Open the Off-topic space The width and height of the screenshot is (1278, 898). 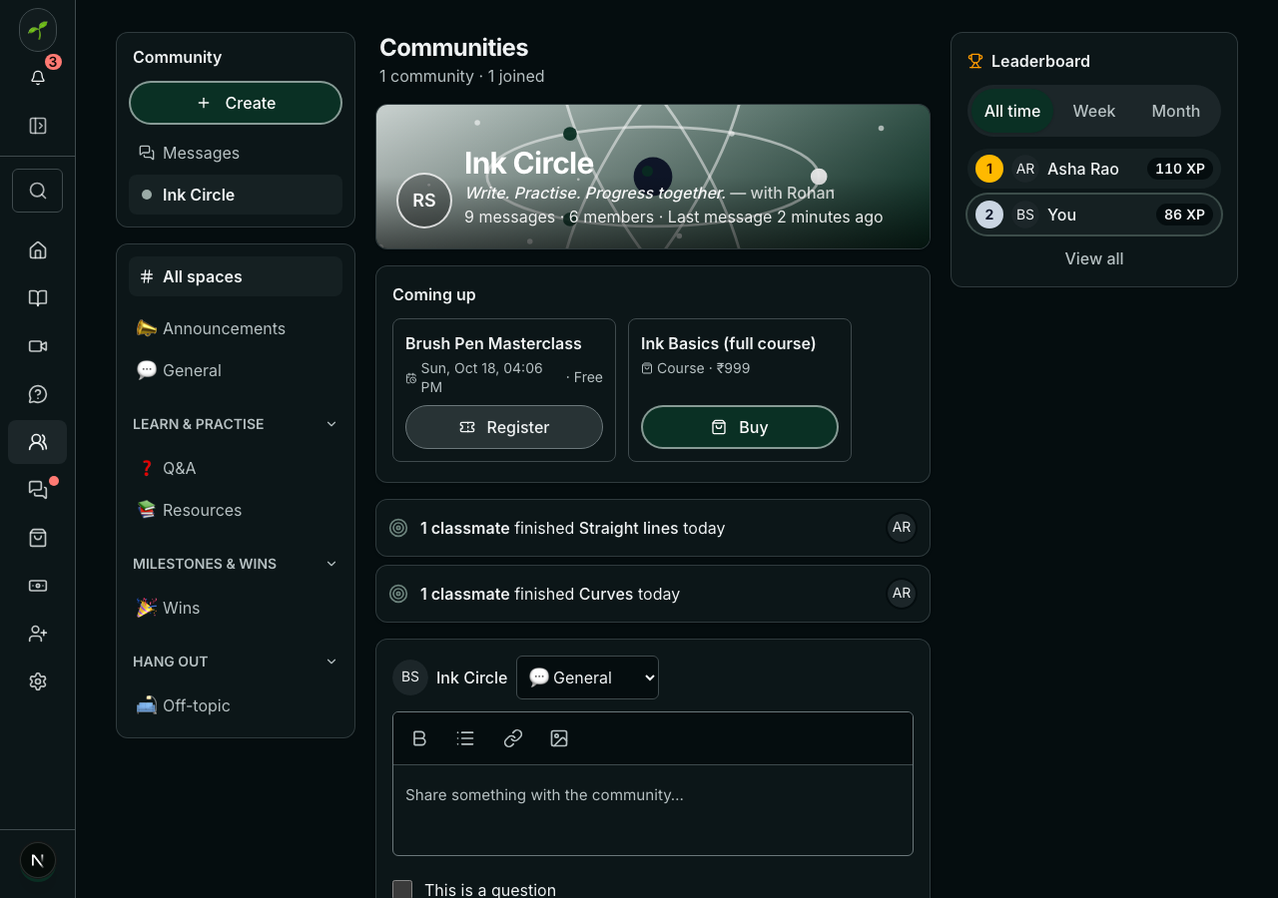236,705
